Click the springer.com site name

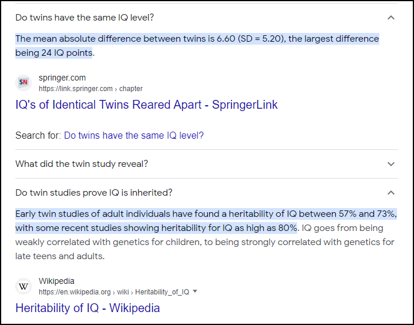[62, 78]
